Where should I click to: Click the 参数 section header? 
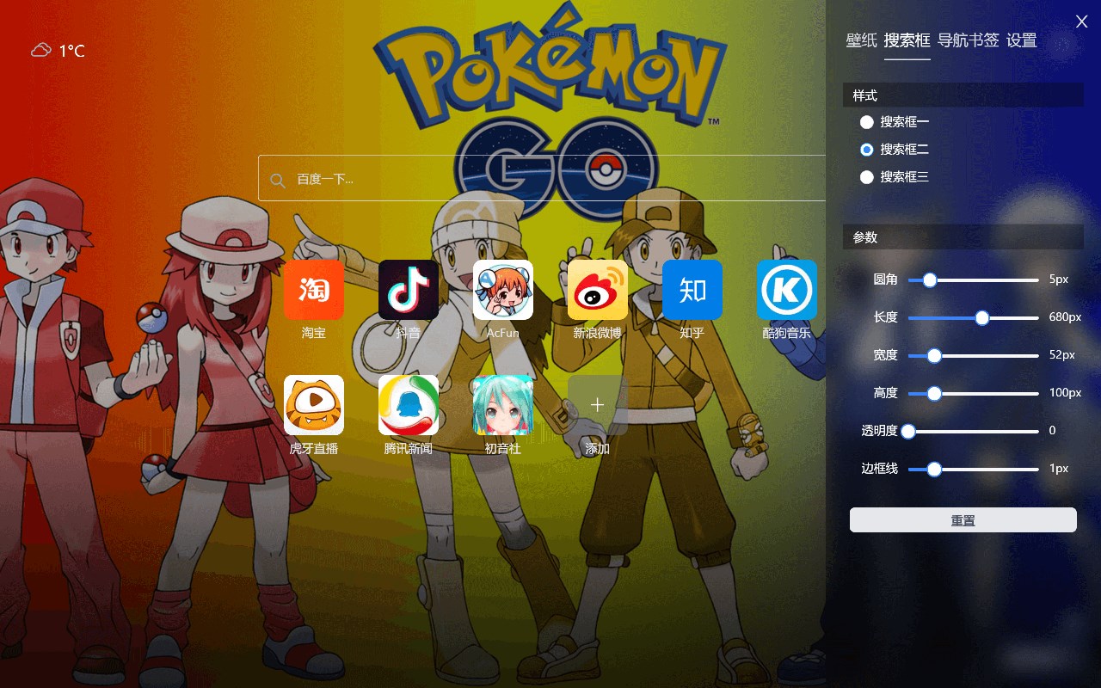pyautogui.click(x=963, y=237)
